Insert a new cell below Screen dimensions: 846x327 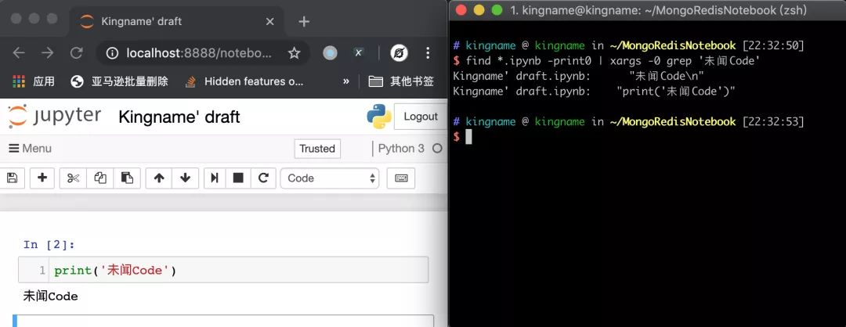point(42,178)
